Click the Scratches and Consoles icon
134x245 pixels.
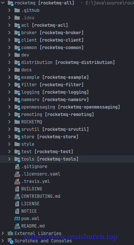(x=11, y=241)
